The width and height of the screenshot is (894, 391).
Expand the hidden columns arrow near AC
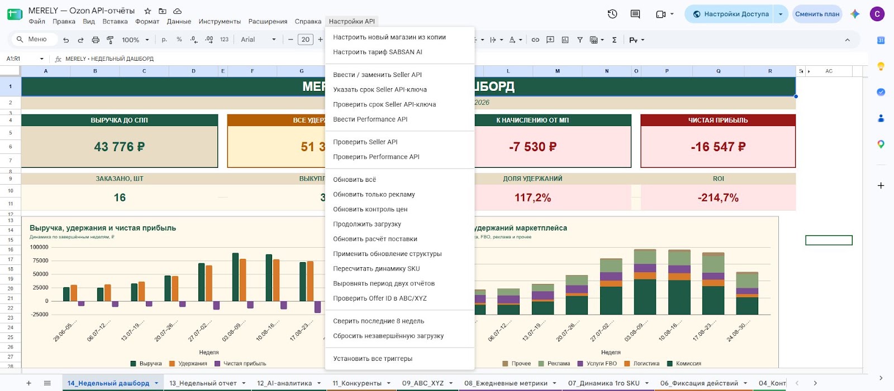[x=809, y=71]
